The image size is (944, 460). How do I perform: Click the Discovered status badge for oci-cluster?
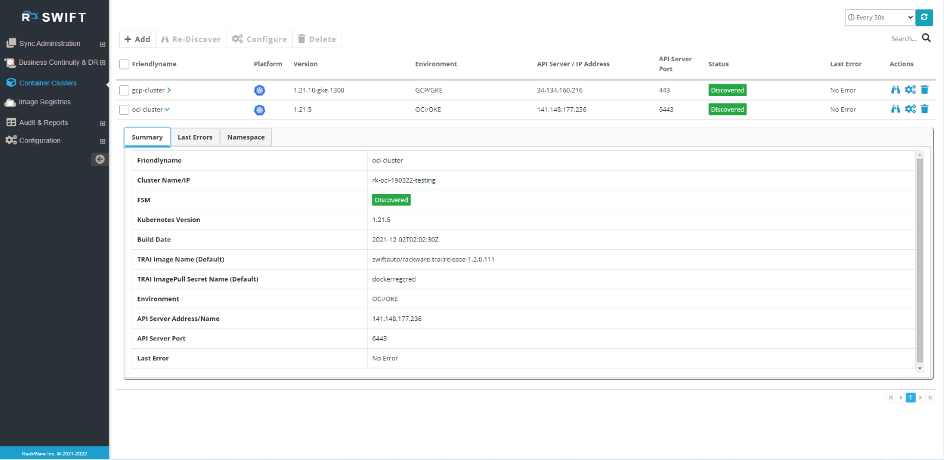[727, 110]
